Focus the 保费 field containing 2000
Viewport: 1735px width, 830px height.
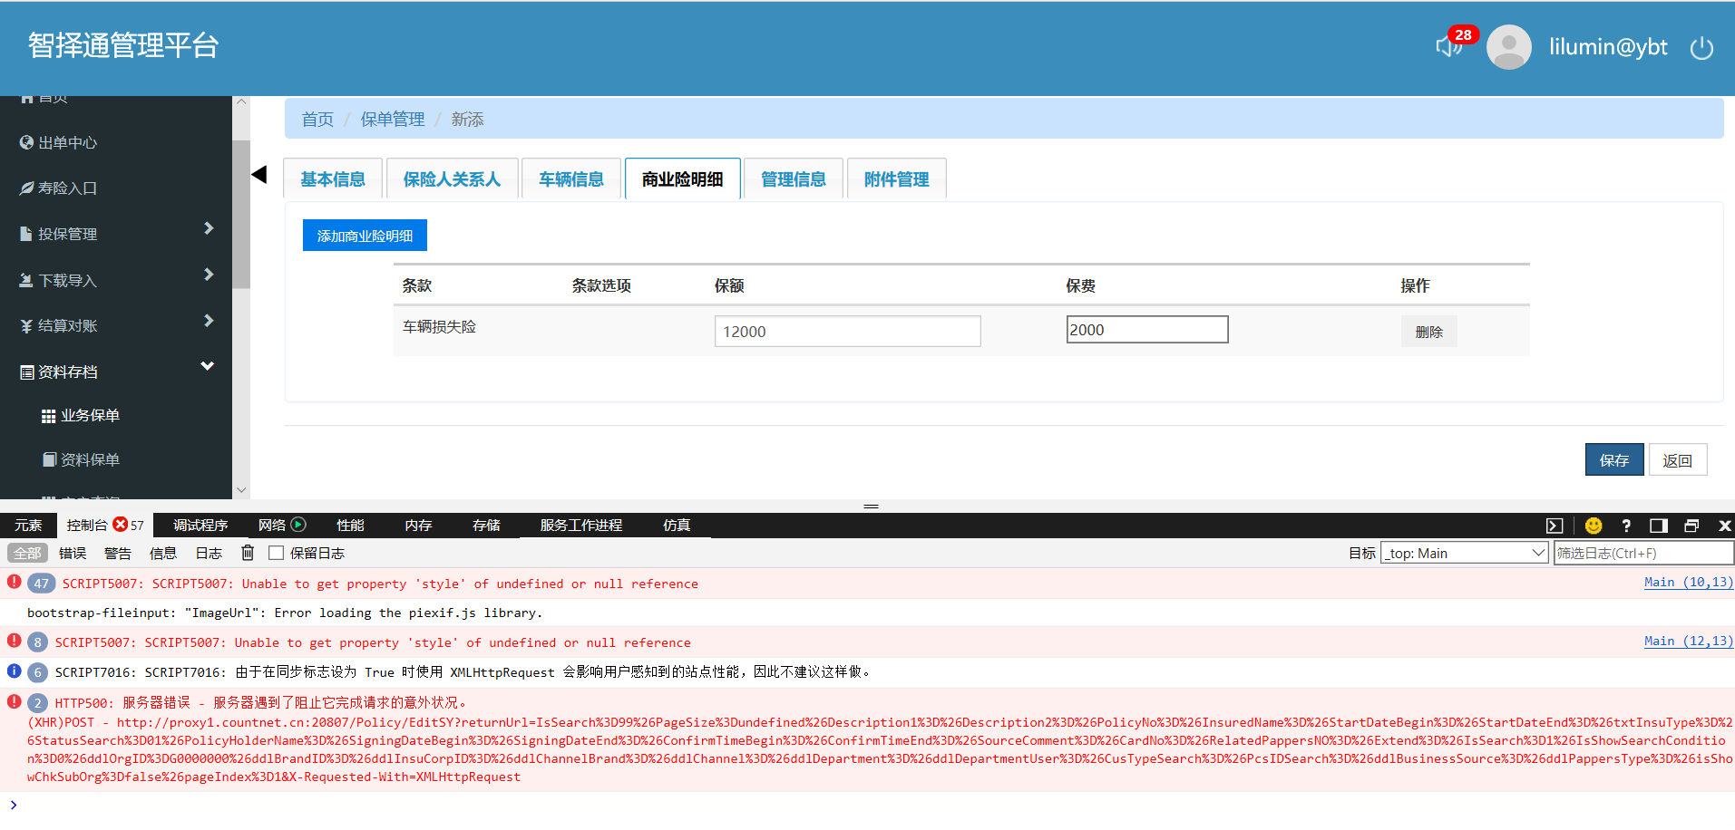click(x=1147, y=330)
